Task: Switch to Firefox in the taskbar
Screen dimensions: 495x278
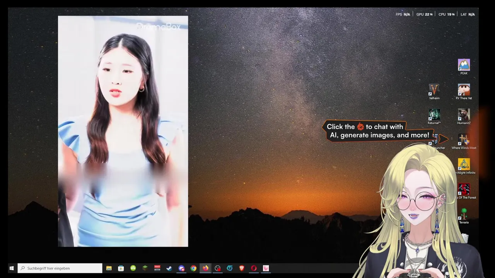Action: [205, 268]
